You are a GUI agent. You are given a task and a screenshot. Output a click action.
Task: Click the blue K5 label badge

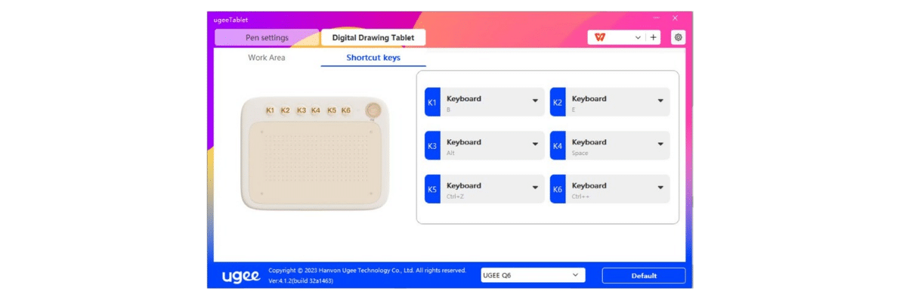pyautogui.click(x=432, y=189)
